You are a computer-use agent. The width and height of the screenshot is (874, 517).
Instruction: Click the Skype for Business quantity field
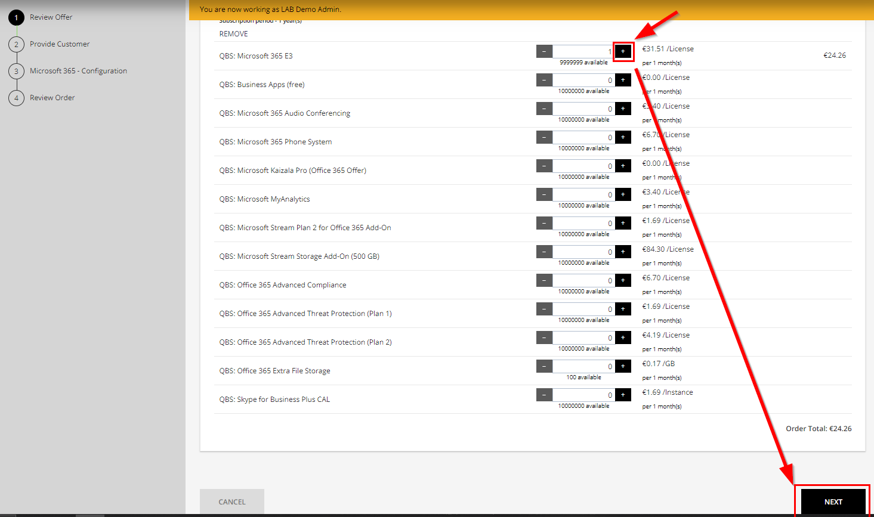point(583,395)
